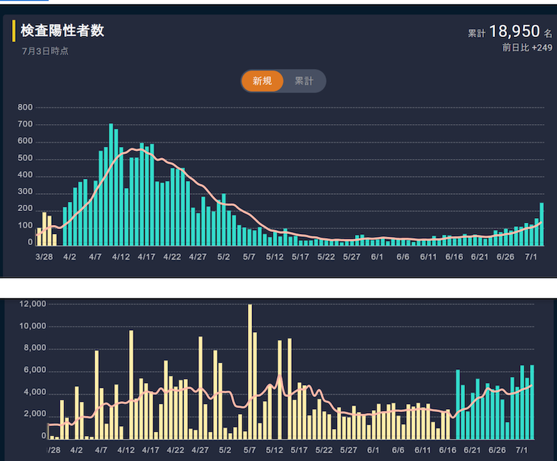
Task: Click the last teal bar in the lower chart
Action: click(x=532, y=403)
